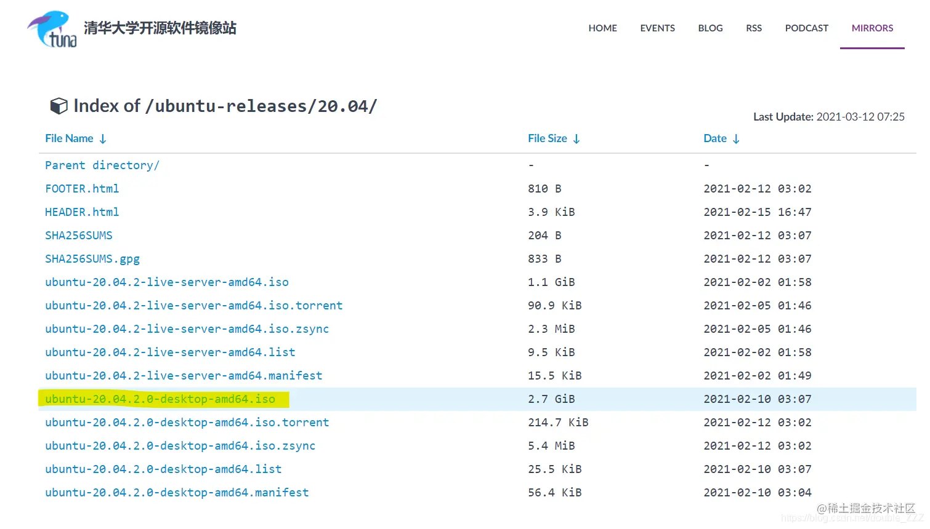
Task: Sort the listing by File Size header
Action: [547, 138]
